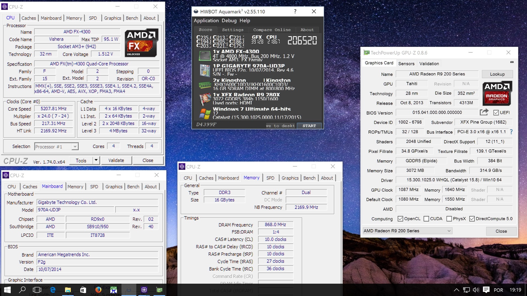Click AMD Radeon Graphics logo in GPU-Z

tap(497, 93)
